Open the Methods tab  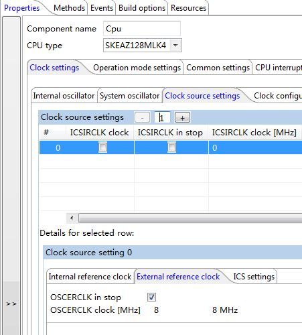click(69, 8)
